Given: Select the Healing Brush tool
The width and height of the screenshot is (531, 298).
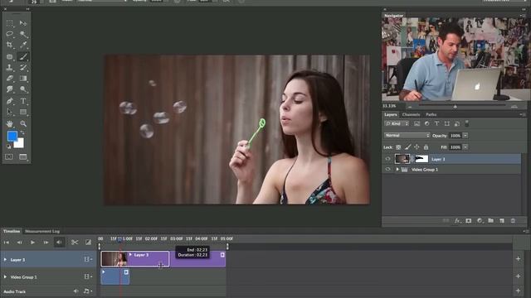Looking at the screenshot, I should point(9,57).
